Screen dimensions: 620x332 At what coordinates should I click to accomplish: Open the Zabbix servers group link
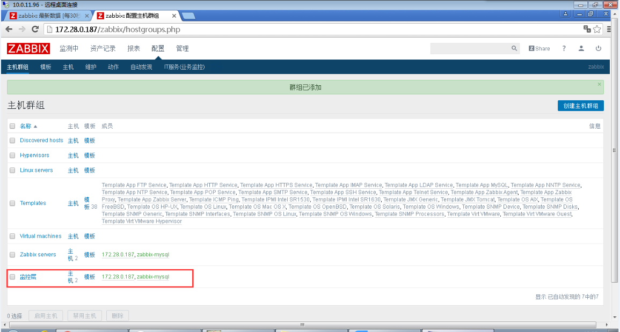38,255
